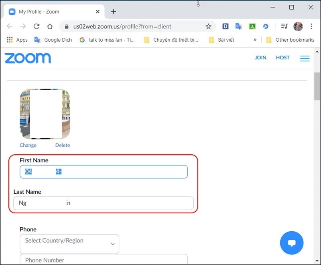The width and height of the screenshot is (321, 265).
Task: Open Chrome profile avatar
Action: pos(298,26)
